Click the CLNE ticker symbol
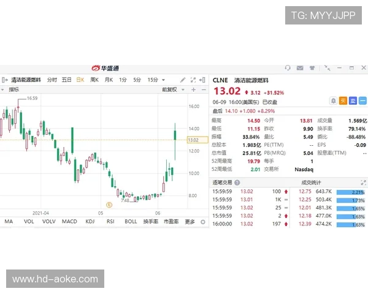Viewport: 368px width, 294px height. coord(220,80)
